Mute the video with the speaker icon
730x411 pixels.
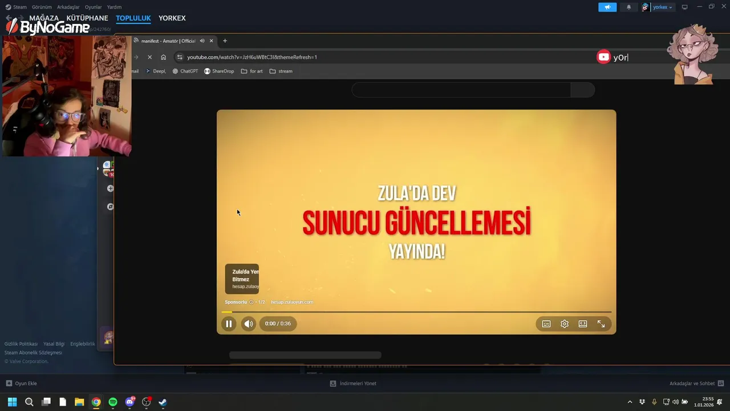pyautogui.click(x=248, y=324)
